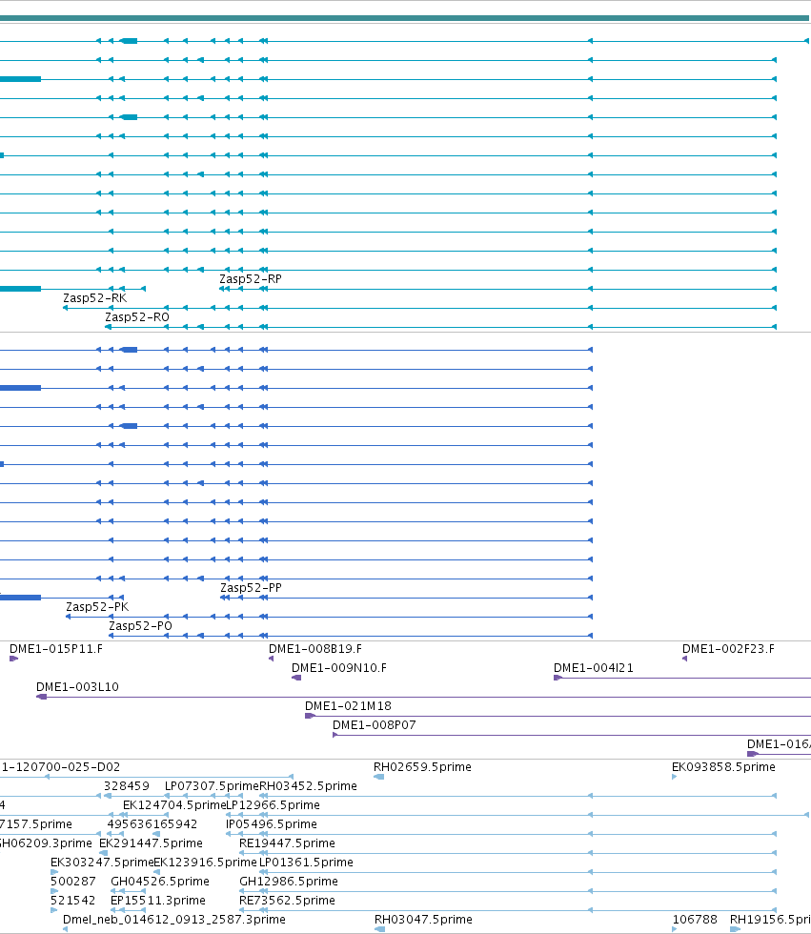811x934 pixels.
Task: Click the LP07307.5prime EST label
Action: (212, 785)
